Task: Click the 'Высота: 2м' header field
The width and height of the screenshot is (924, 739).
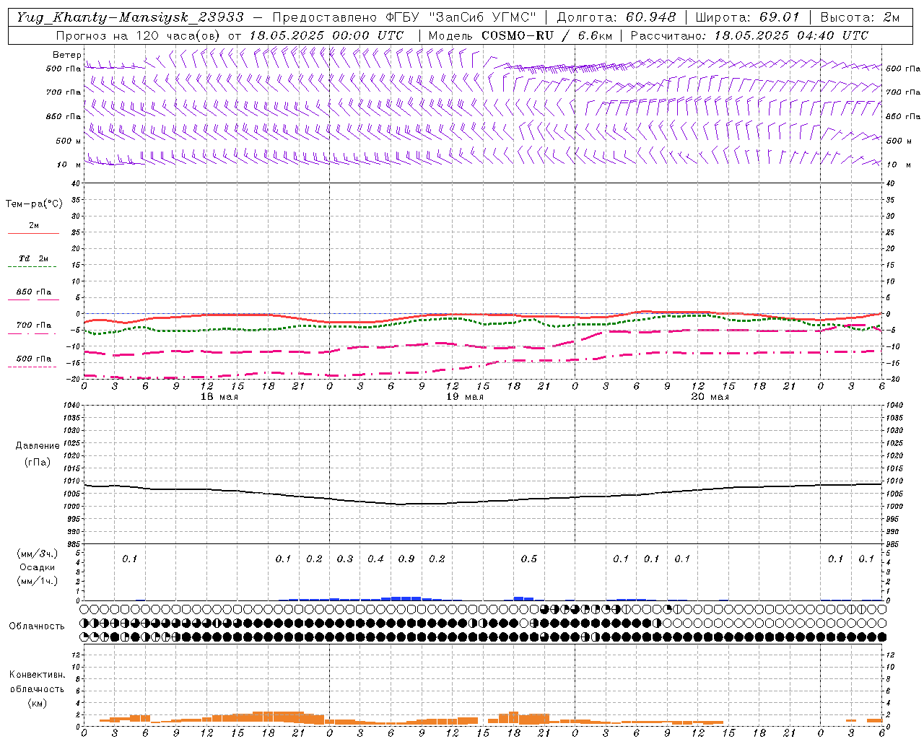Action: pos(860,17)
